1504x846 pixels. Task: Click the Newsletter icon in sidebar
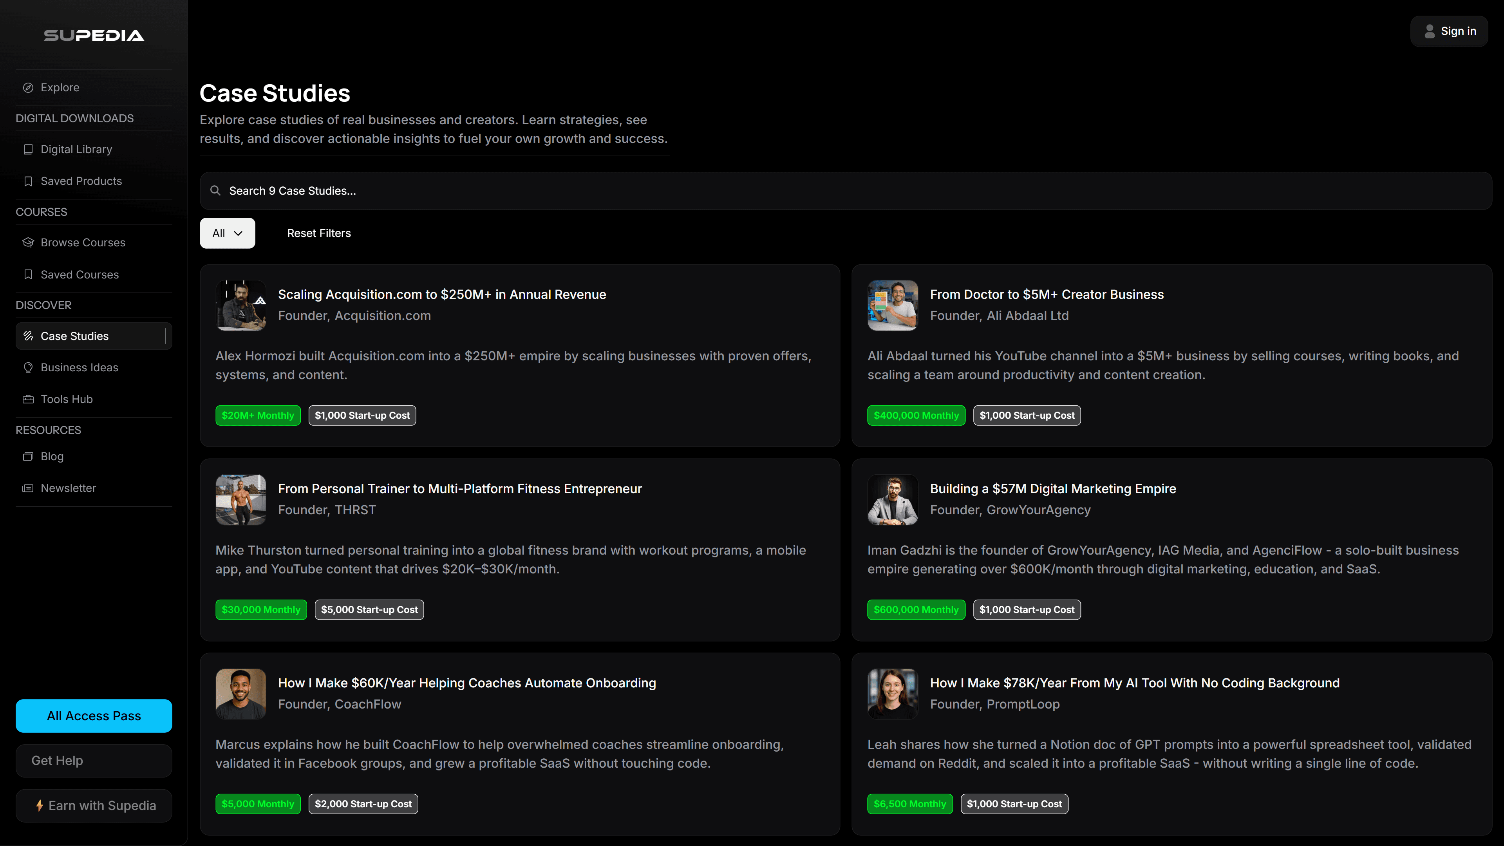[28, 488]
